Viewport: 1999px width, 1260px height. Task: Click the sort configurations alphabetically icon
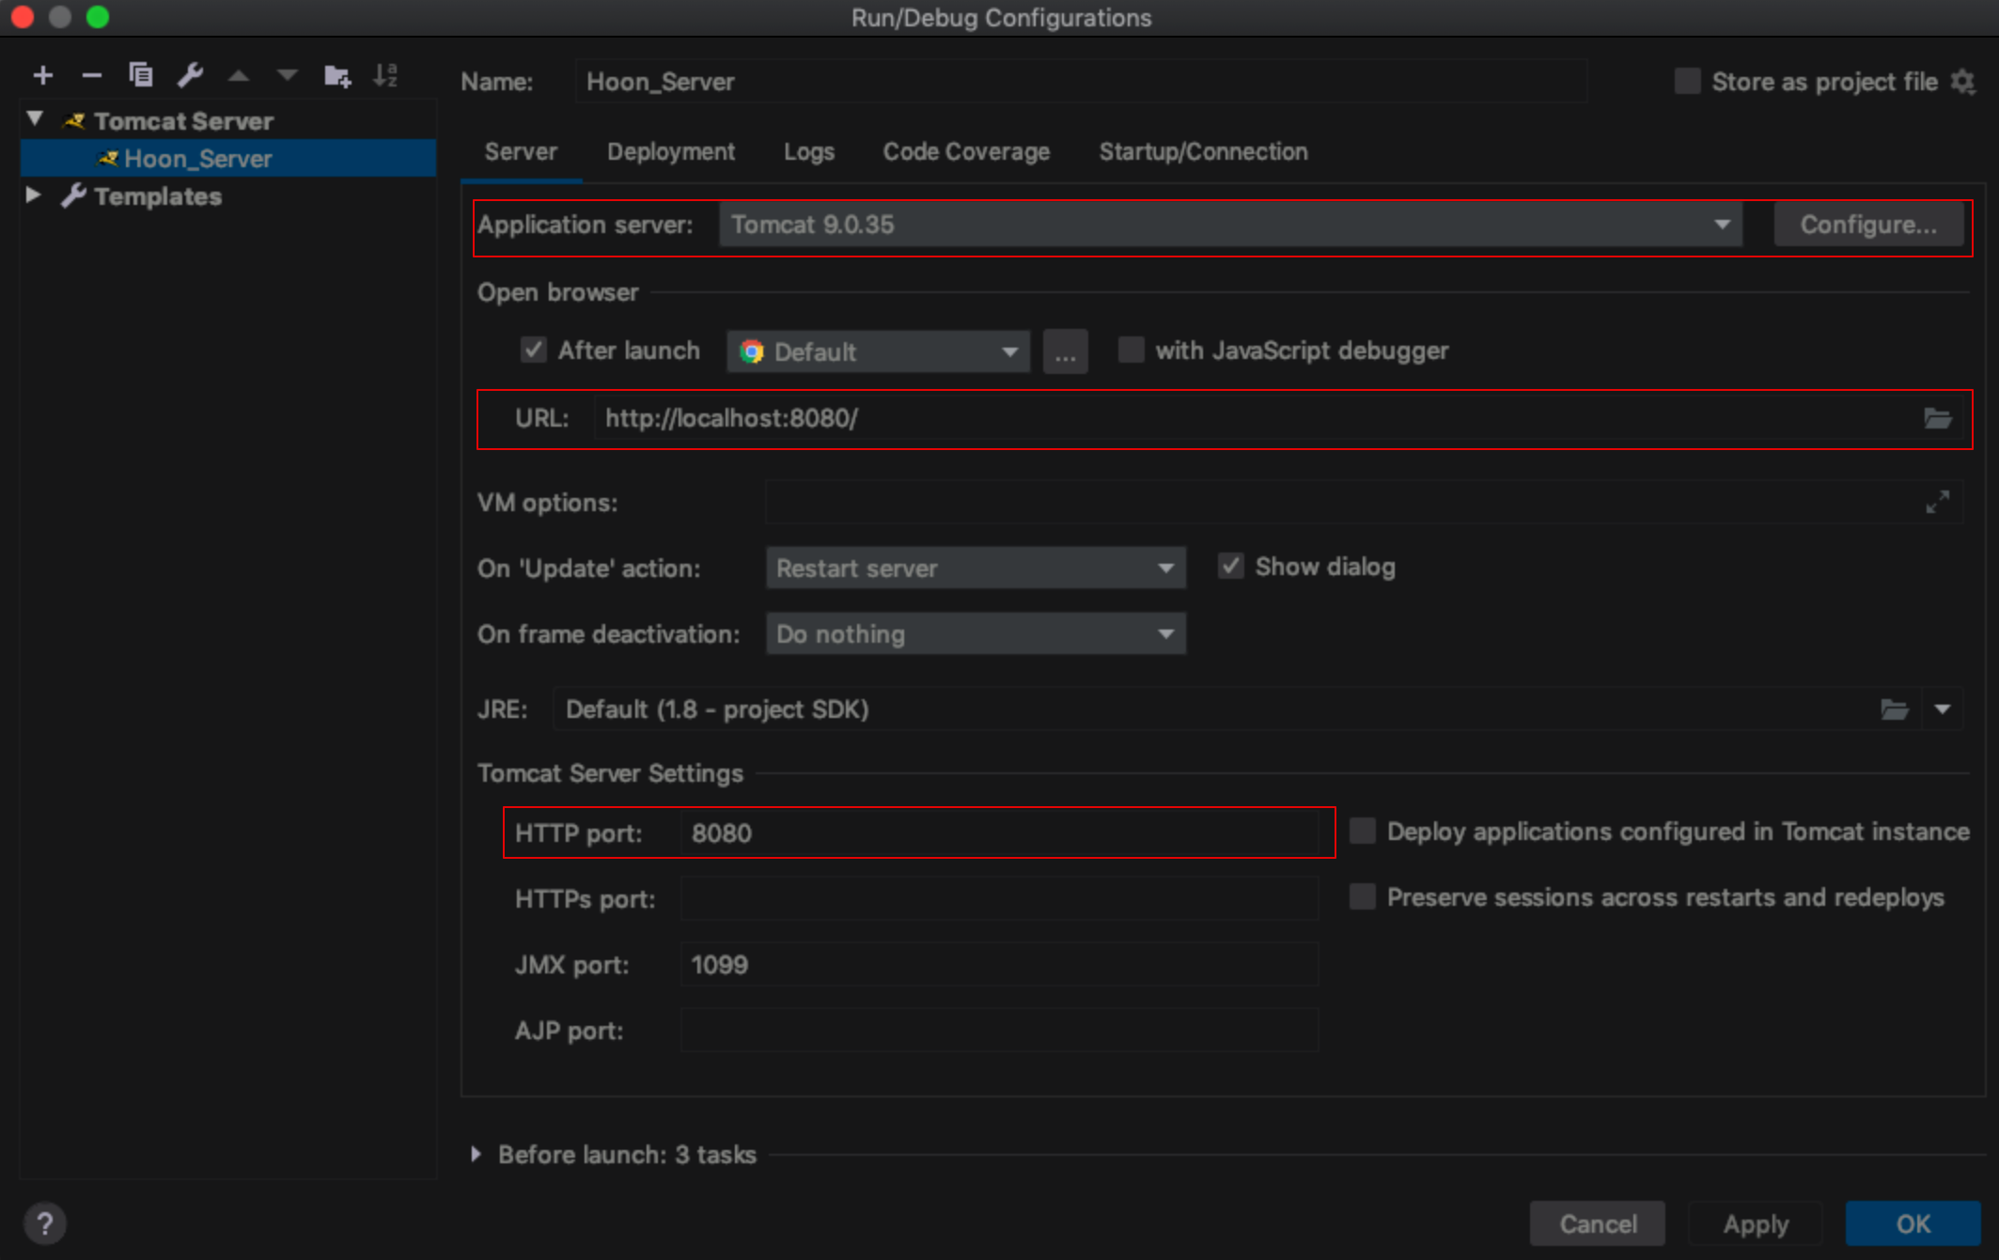tap(385, 75)
